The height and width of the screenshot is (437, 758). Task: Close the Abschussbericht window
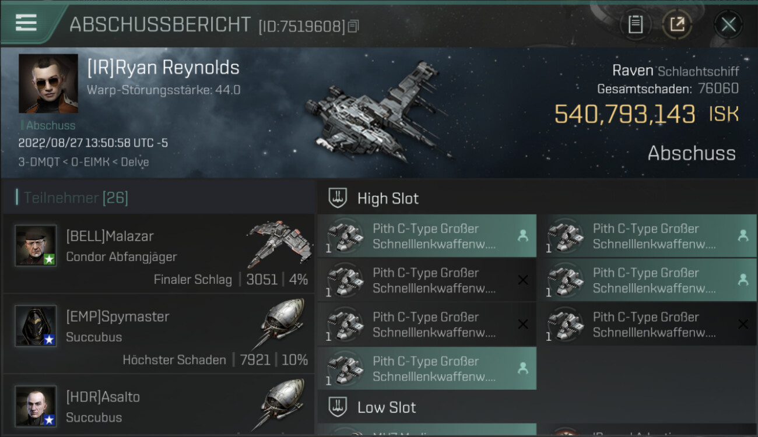[x=728, y=24]
